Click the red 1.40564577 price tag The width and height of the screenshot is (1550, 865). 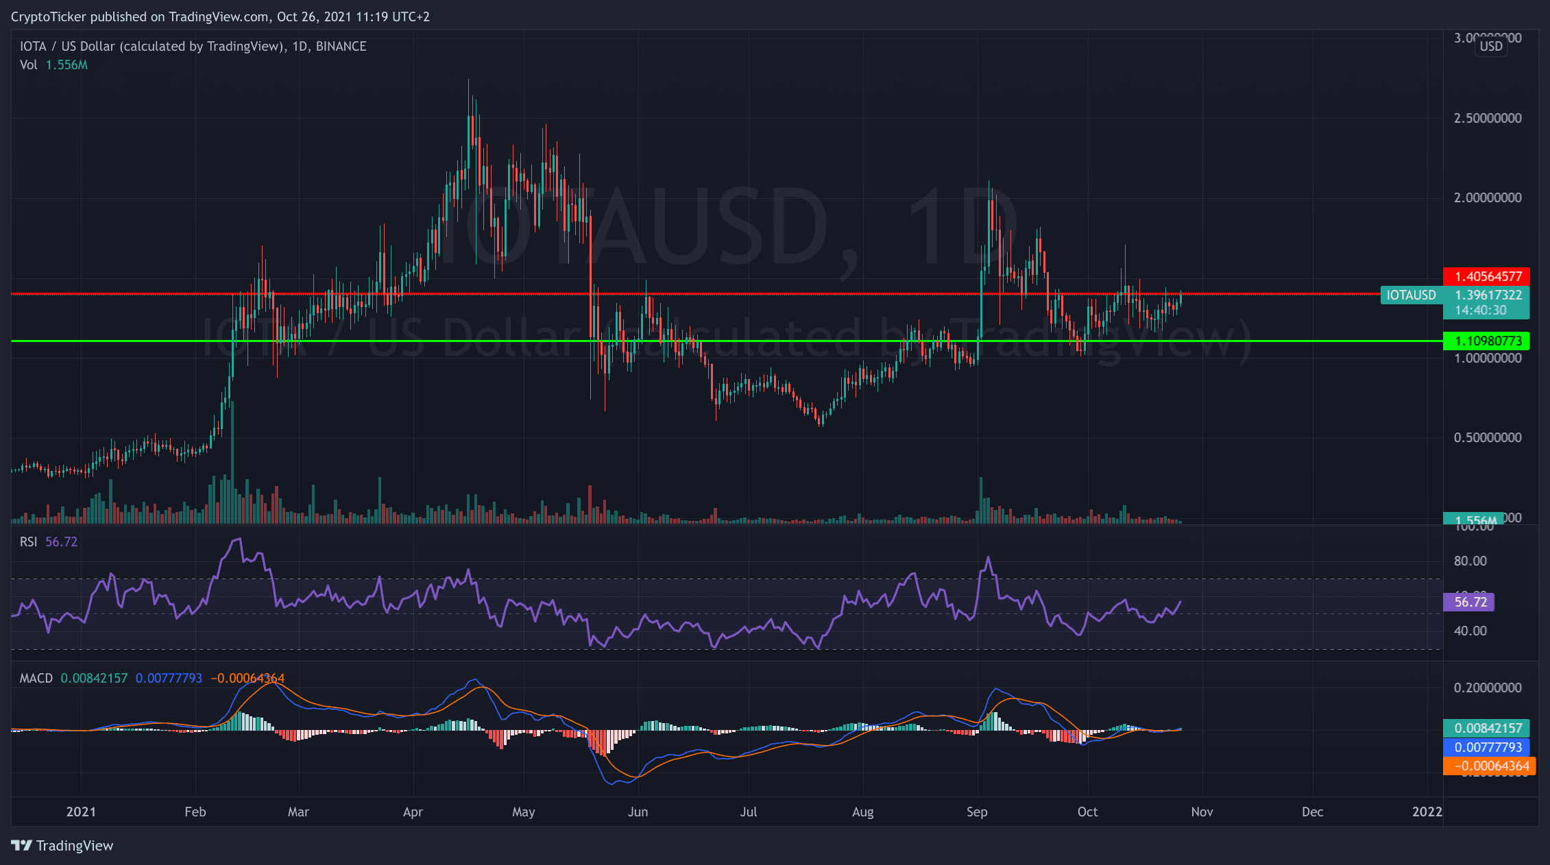tap(1486, 276)
